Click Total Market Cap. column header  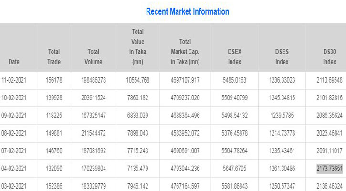point(185,52)
